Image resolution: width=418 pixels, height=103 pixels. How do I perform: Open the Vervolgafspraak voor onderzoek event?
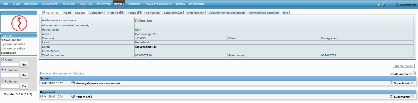point(98,83)
